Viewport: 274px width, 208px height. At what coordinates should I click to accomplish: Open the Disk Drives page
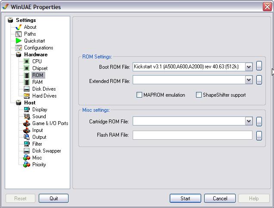pos(44,89)
